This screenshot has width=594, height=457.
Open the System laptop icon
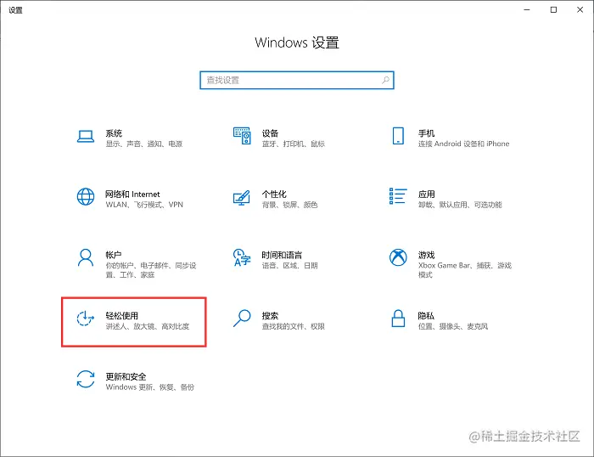[86, 136]
